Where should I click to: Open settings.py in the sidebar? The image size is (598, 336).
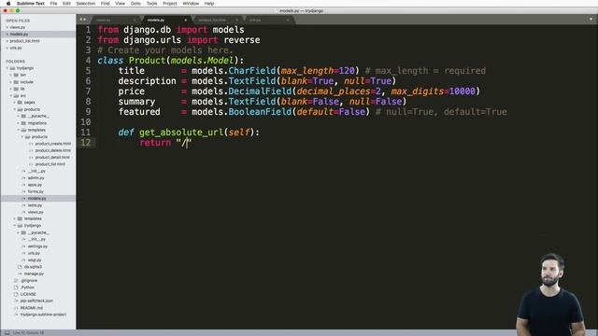pyautogui.click(x=37, y=246)
